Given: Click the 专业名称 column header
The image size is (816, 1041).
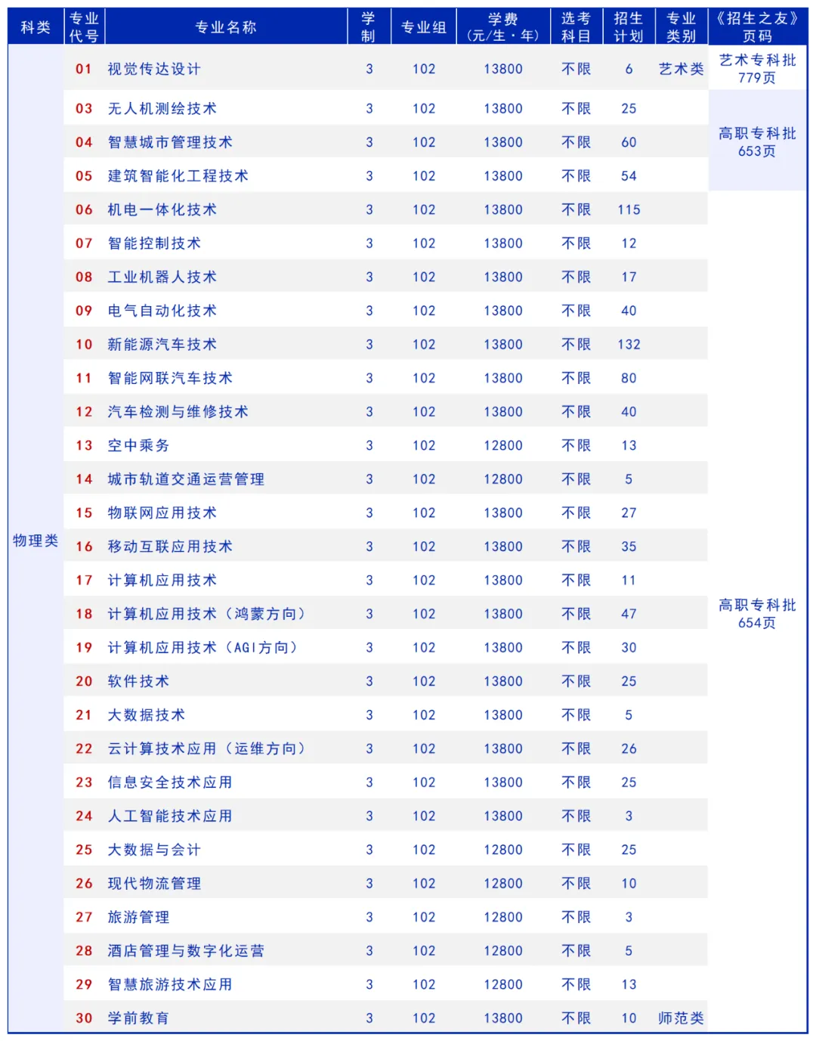Looking at the screenshot, I should point(226,27).
